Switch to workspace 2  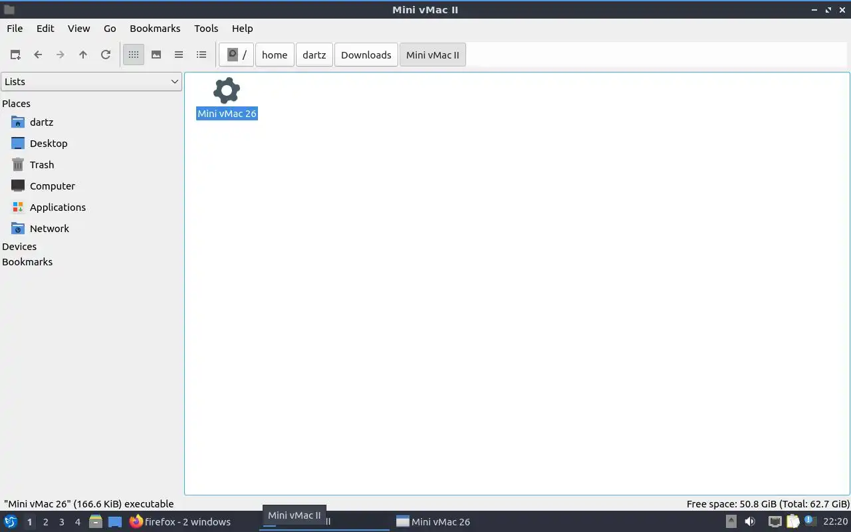tap(46, 522)
